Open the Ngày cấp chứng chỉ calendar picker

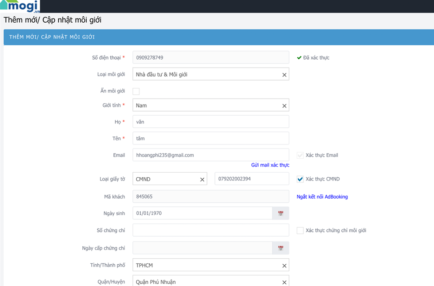click(x=280, y=248)
